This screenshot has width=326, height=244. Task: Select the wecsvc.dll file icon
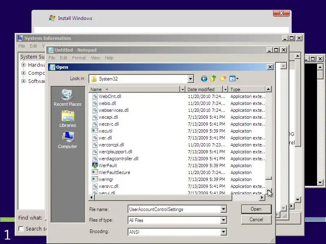point(95,124)
